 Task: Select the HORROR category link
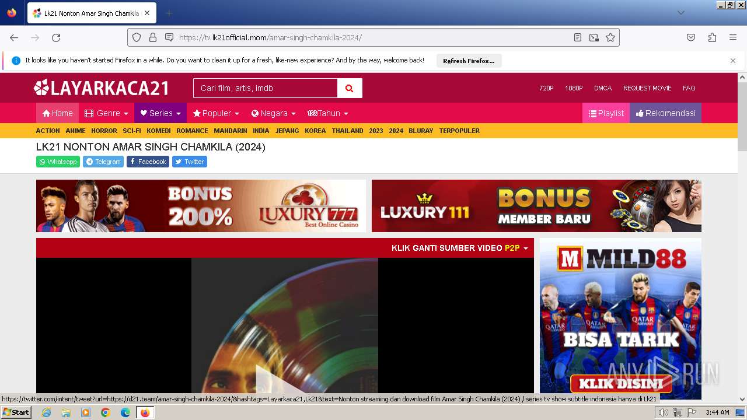tap(104, 131)
